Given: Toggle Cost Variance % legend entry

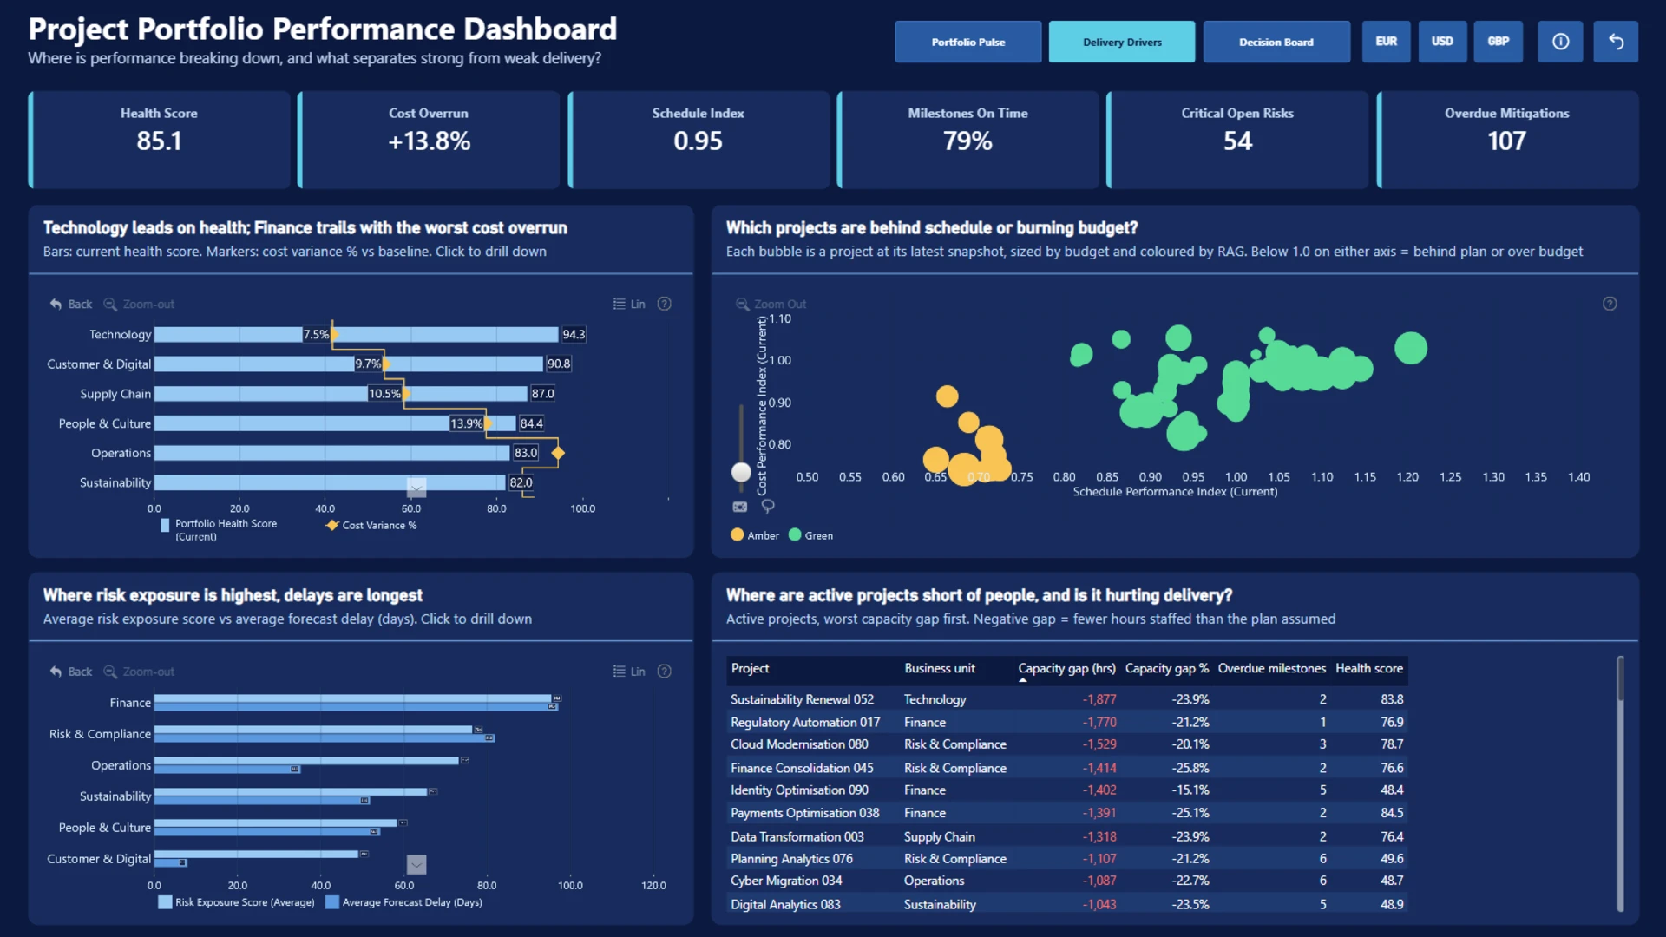Looking at the screenshot, I should point(371,526).
